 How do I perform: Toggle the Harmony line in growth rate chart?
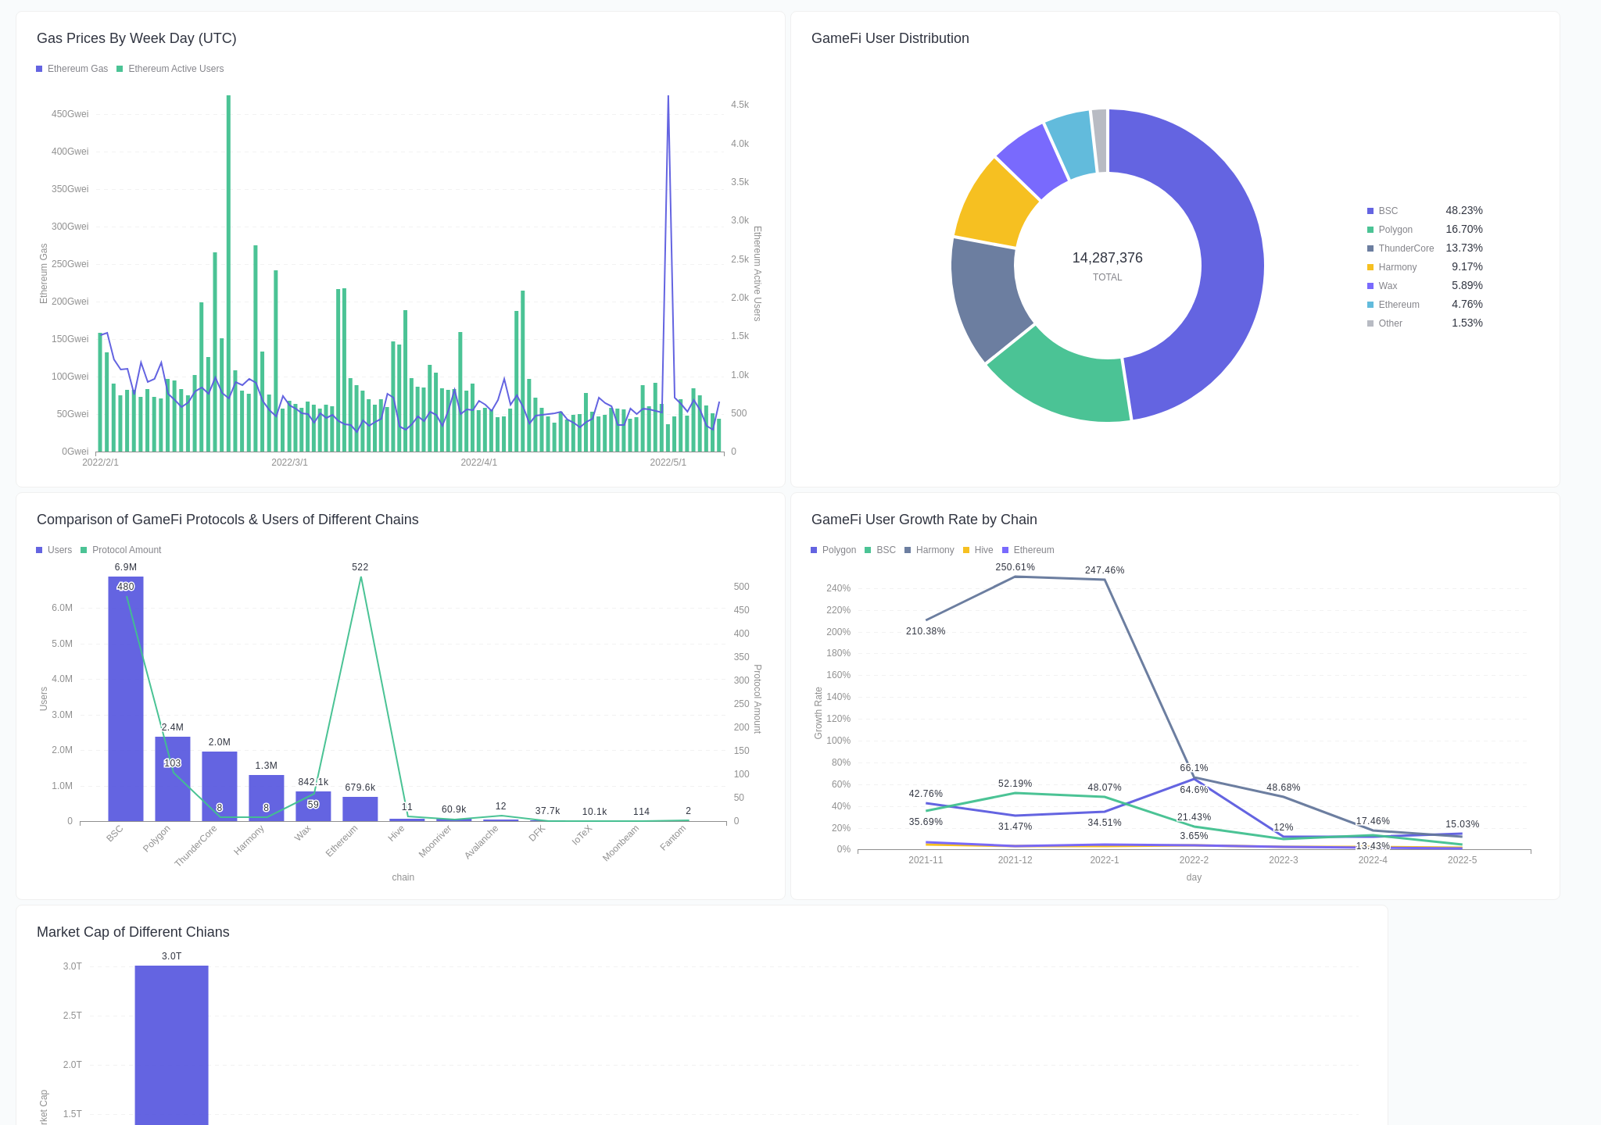907,550
